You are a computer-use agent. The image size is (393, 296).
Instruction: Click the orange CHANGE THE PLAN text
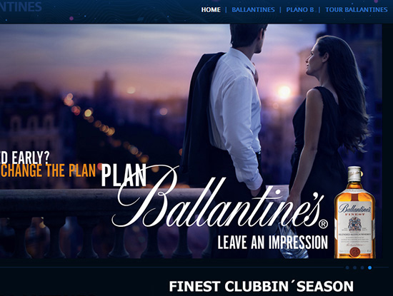tap(48, 170)
